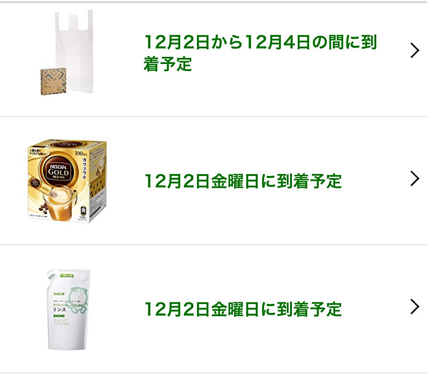
Task: Select the rinse 12月2日金曜日に到着予定 status
Action: point(243,309)
